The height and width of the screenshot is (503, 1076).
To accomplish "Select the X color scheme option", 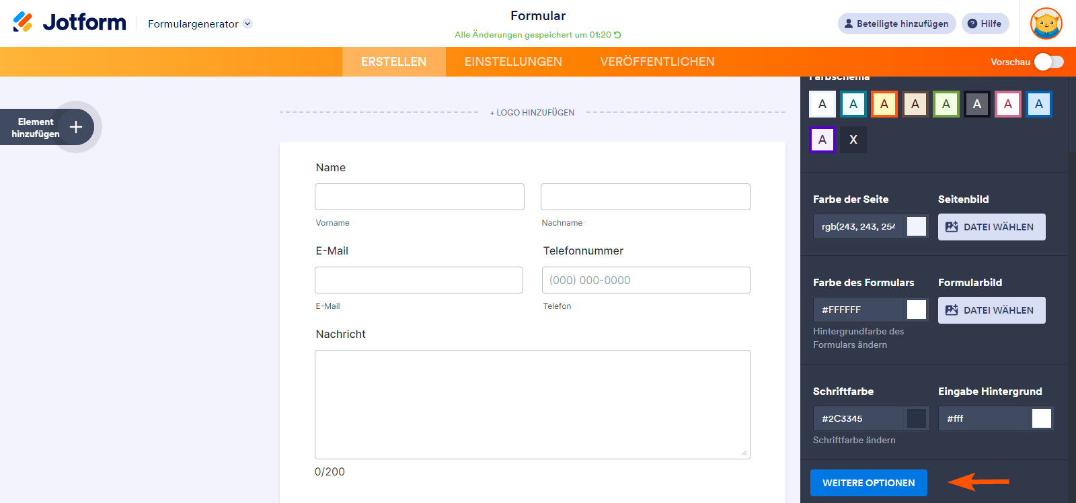I will pos(853,140).
